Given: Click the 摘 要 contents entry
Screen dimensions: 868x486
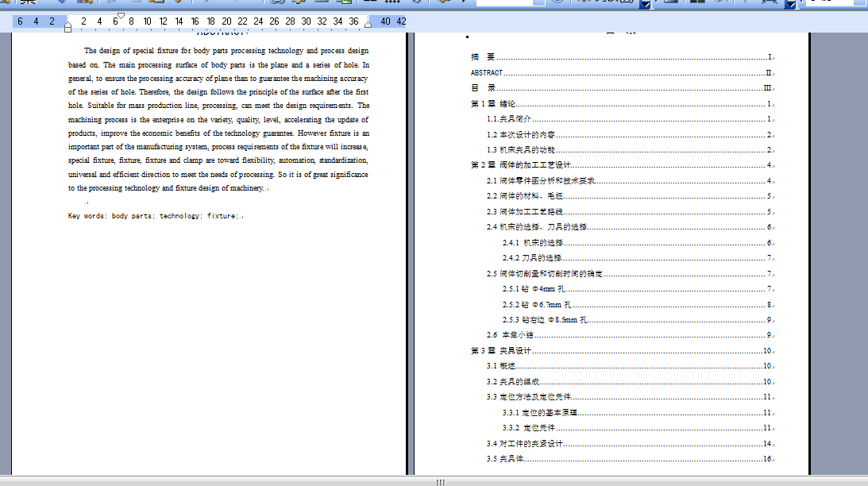Looking at the screenshot, I should click(x=623, y=57).
